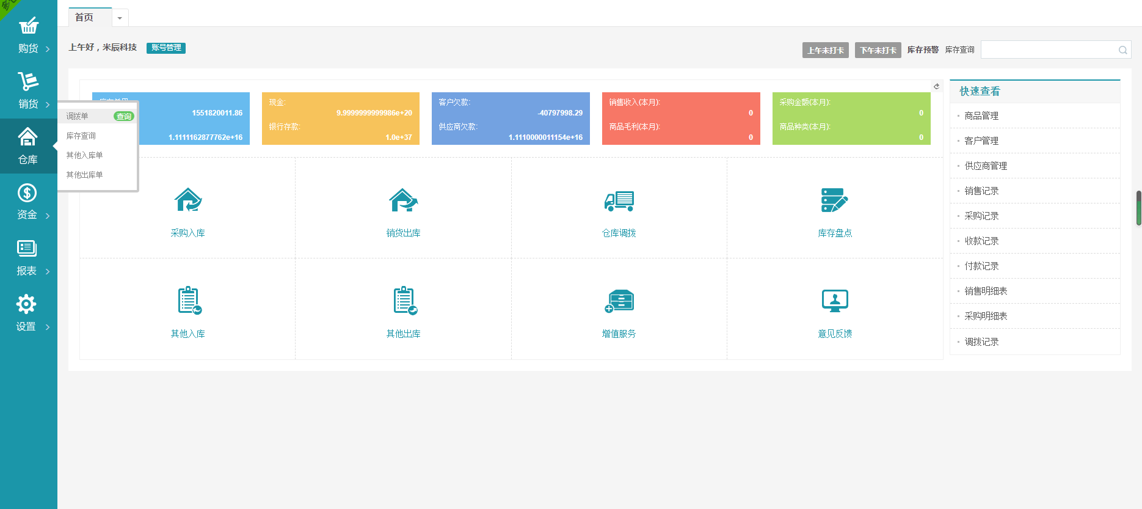Expand the 报表 reports sidebar menu
The width and height of the screenshot is (1142, 509).
click(28, 257)
